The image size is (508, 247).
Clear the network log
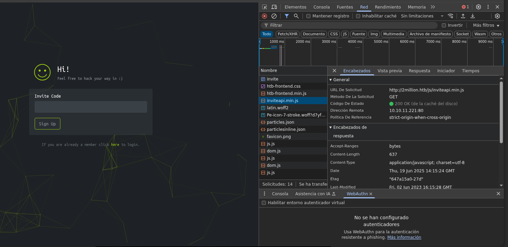pos(274,16)
